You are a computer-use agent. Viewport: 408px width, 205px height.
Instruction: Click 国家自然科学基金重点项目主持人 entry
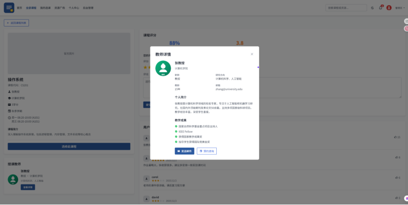(x=198, y=127)
